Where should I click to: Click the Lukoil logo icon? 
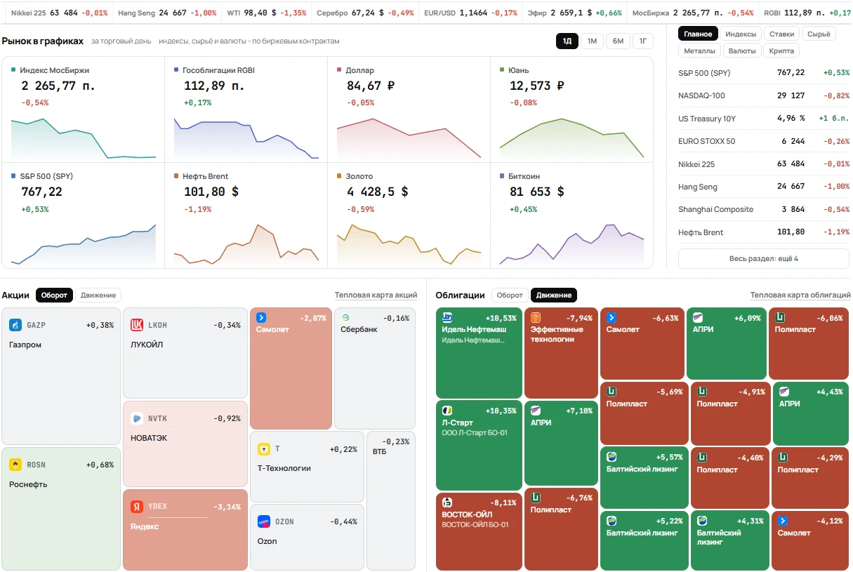(x=137, y=325)
